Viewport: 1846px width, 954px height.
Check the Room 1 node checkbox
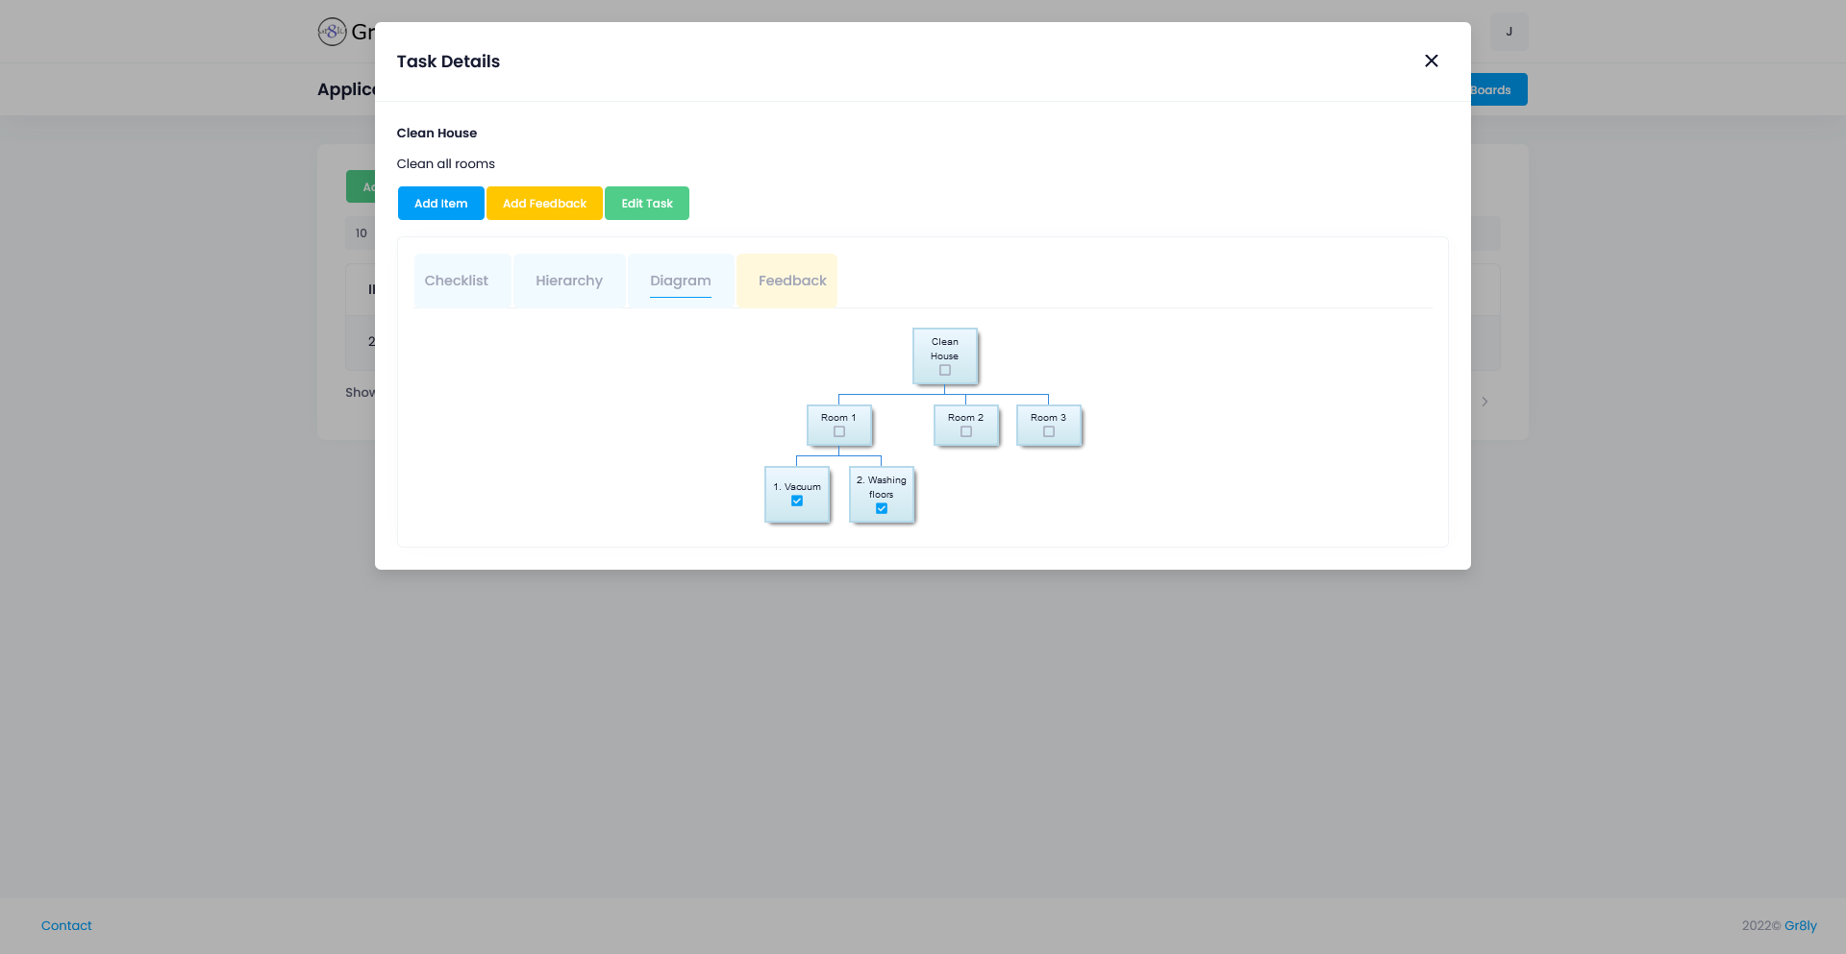[x=837, y=430]
